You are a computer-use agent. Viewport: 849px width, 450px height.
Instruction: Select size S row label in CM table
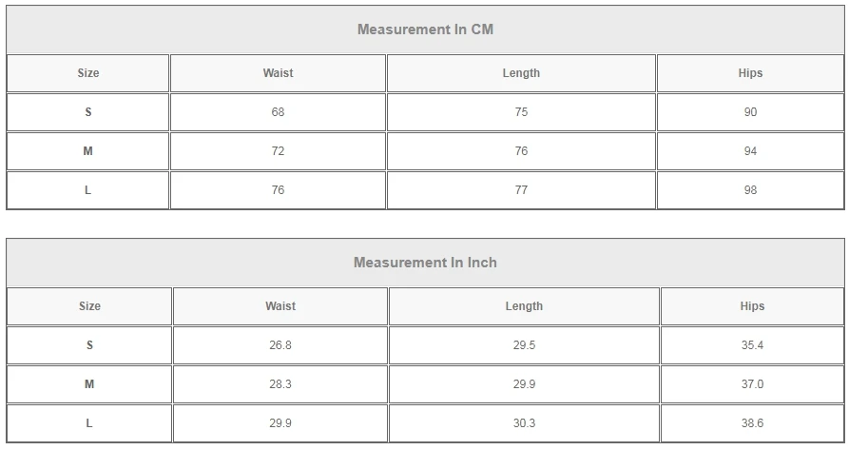(x=88, y=112)
